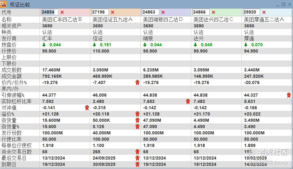293x169 pixels.
Task: Click the leverage value 7.483
Action: [x=199, y=101]
